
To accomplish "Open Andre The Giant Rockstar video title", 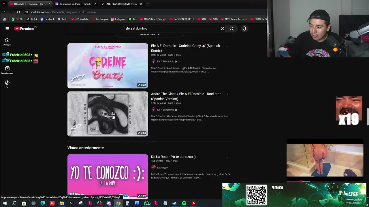I will pos(186,96).
